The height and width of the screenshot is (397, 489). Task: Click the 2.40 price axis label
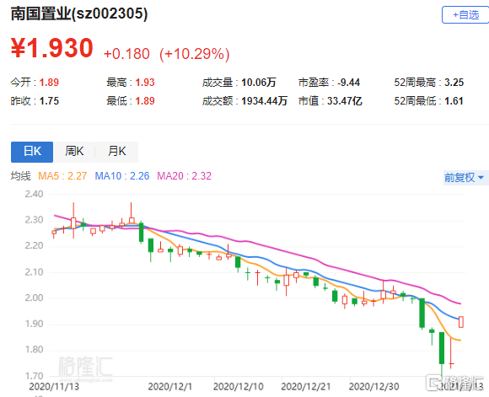click(34, 195)
